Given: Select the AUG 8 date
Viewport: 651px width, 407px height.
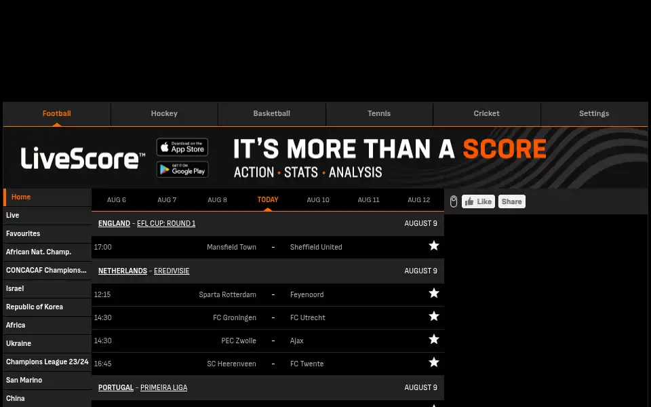Looking at the screenshot, I should (217, 199).
